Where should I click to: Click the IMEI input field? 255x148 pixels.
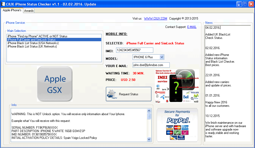click(x=135, y=50)
